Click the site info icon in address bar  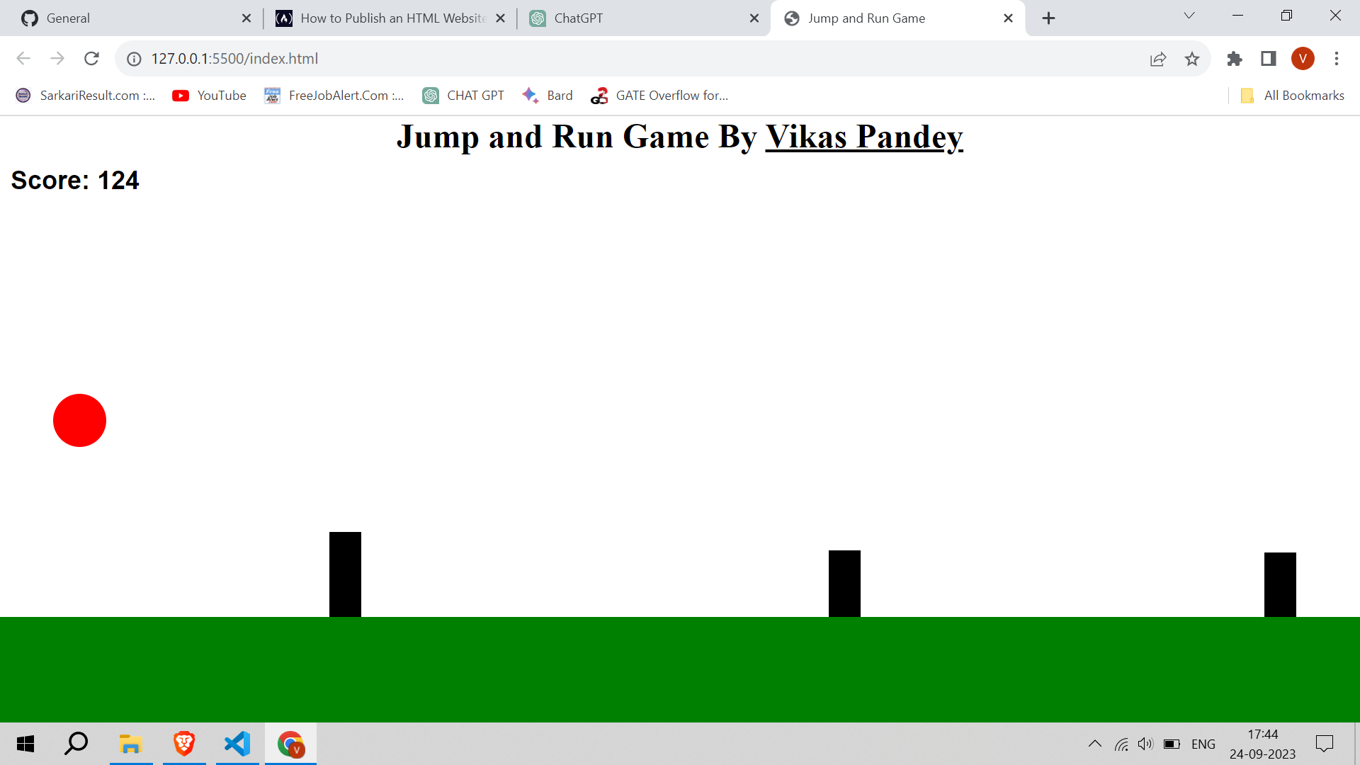click(134, 59)
